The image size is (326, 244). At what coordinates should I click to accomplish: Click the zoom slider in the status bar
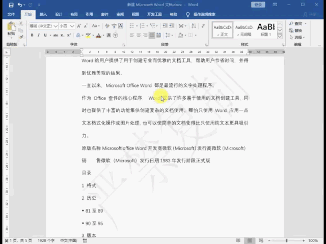pos(287,240)
